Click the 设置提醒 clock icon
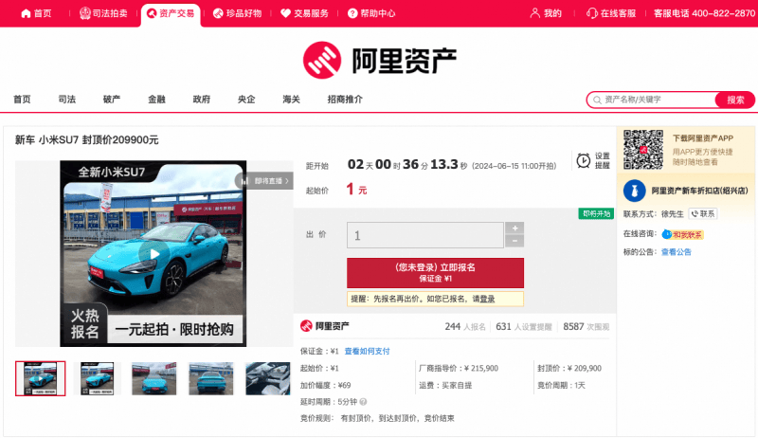This screenshot has width=758, height=438. 583,160
